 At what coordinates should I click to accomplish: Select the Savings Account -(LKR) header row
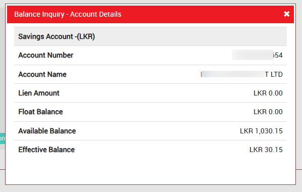(x=150, y=36)
